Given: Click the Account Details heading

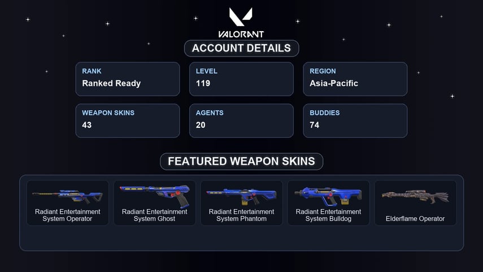Looking at the screenshot, I should (242, 48).
